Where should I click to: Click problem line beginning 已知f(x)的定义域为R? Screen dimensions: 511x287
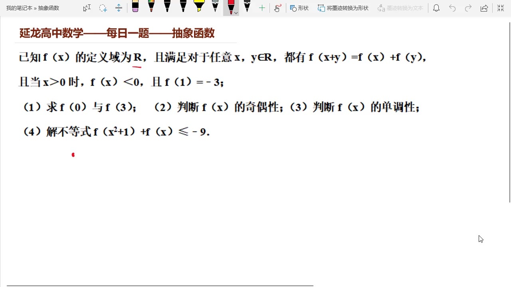tap(223, 57)
